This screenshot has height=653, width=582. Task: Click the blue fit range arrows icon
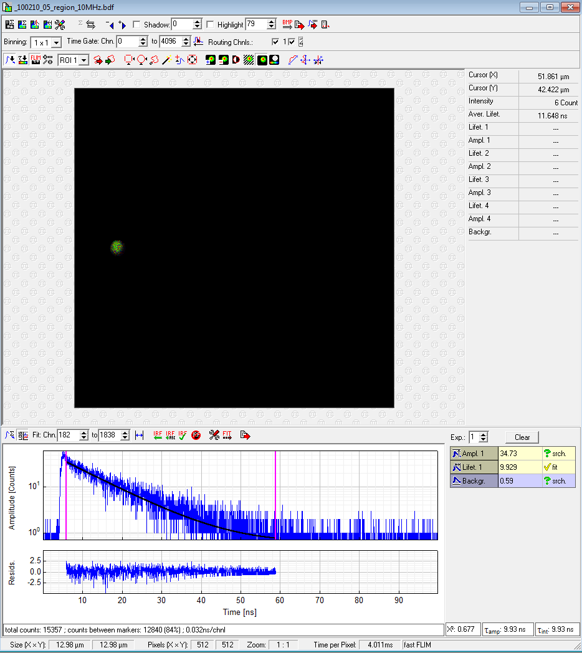tap(139, 435)
